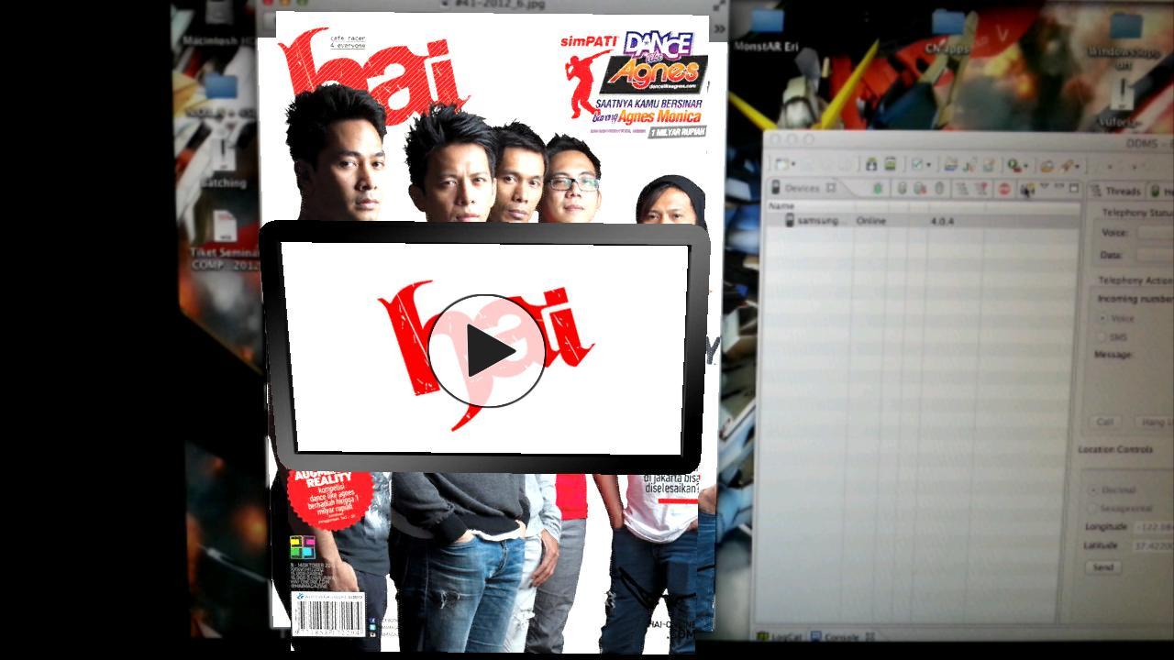Click the green debug bug icon in Devices

tap(878, 189)
